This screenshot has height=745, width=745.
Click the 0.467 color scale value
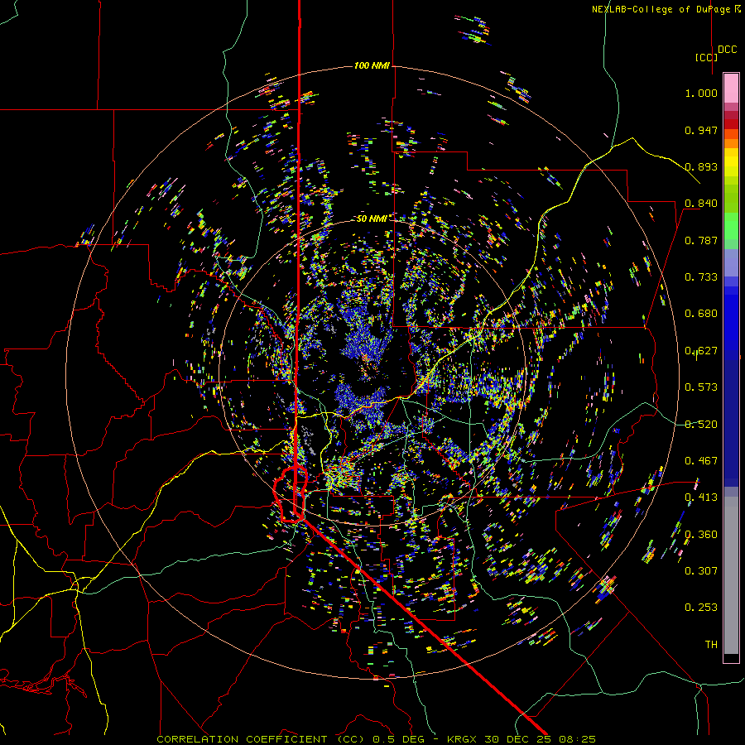coord(701,461)
